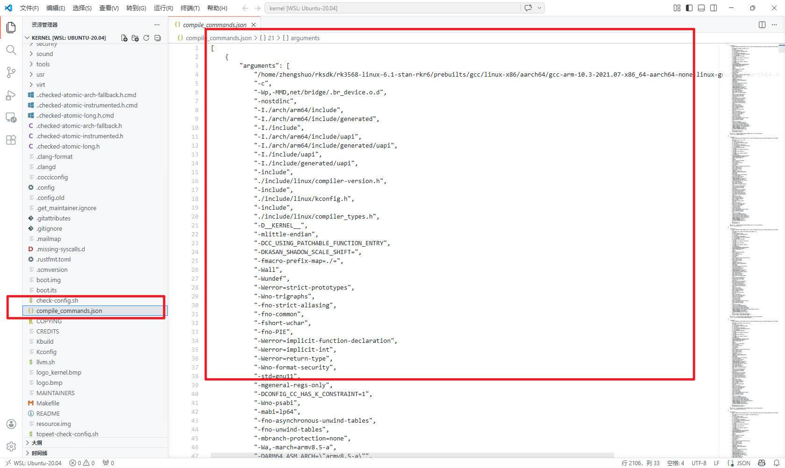Open the 文件(F) menu

click(29, 8)
